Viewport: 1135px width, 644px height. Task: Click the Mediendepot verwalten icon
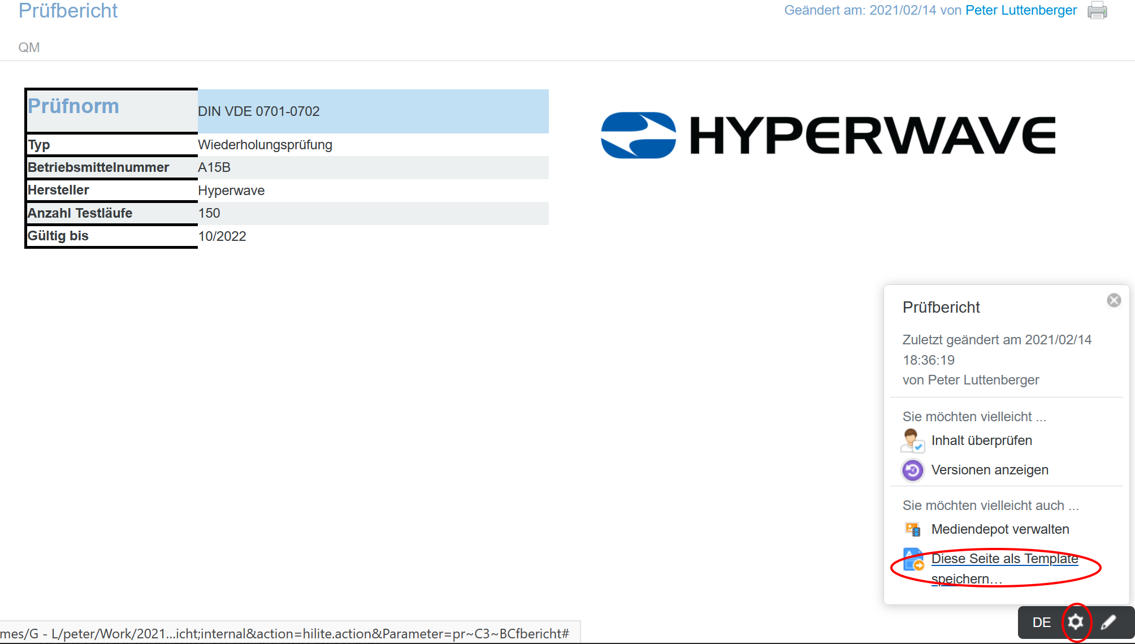912,529
